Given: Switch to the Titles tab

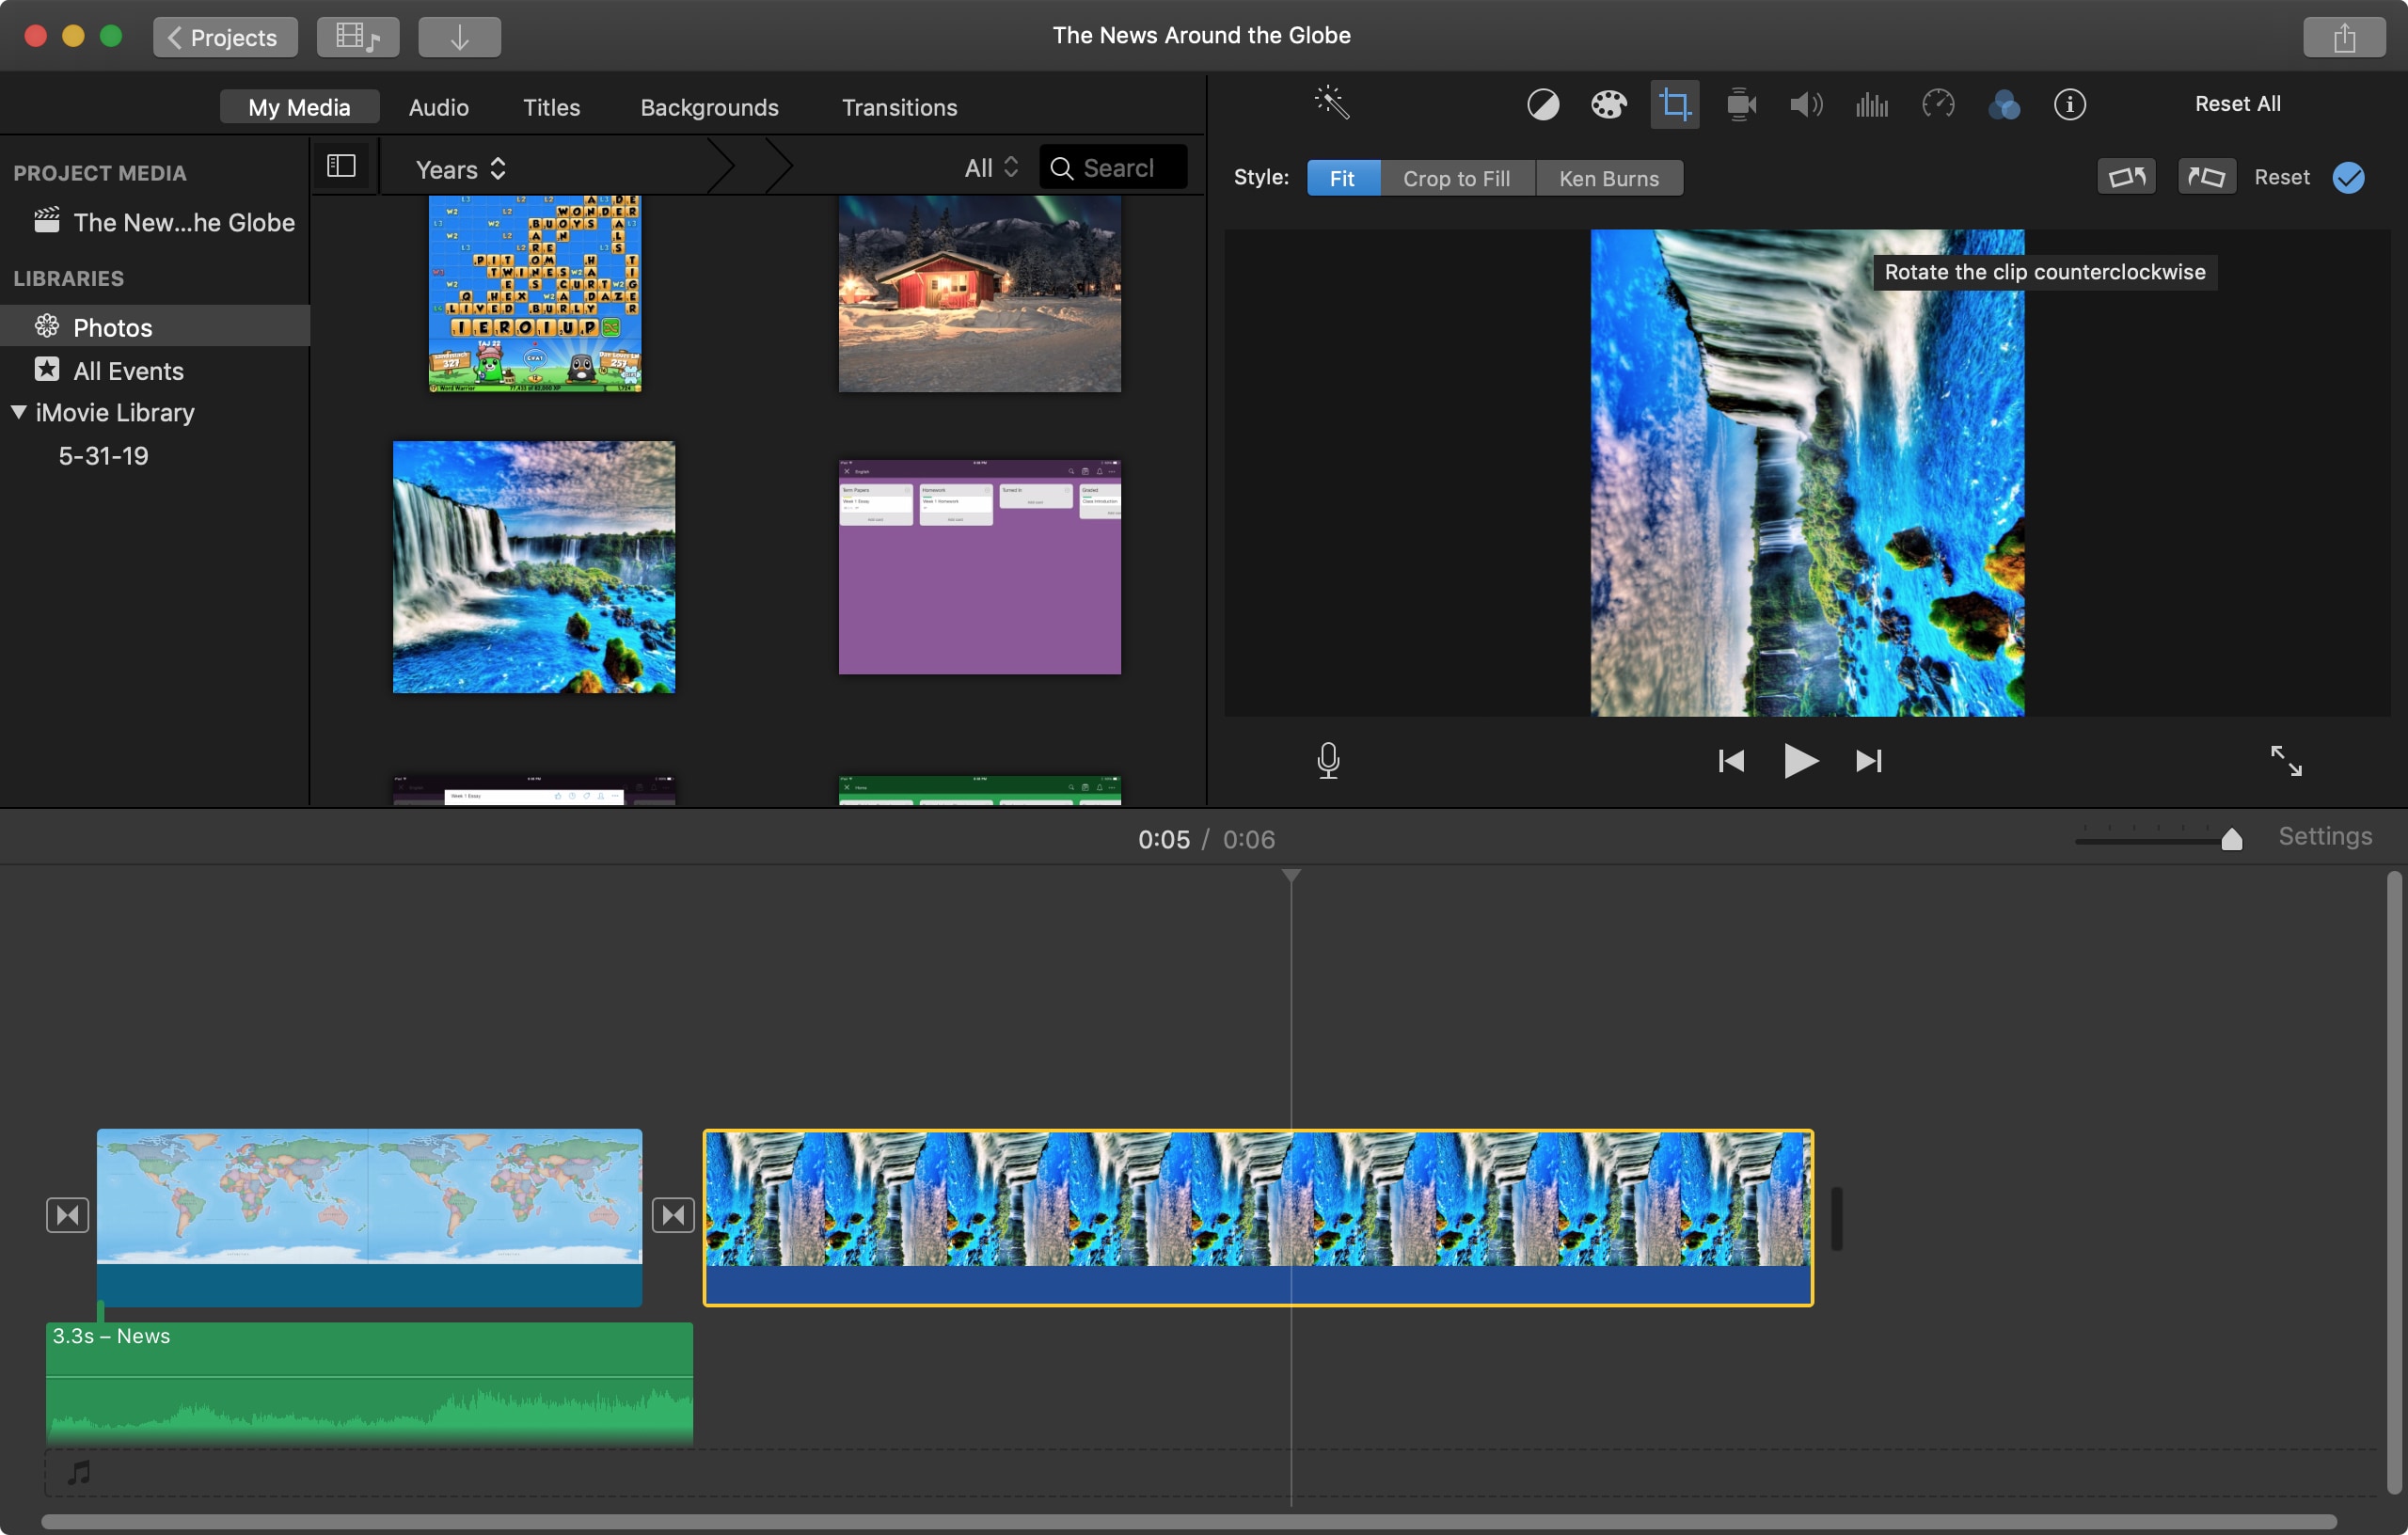Looking at the screenshot, I should pyautogui.click(x=551, y=107).
